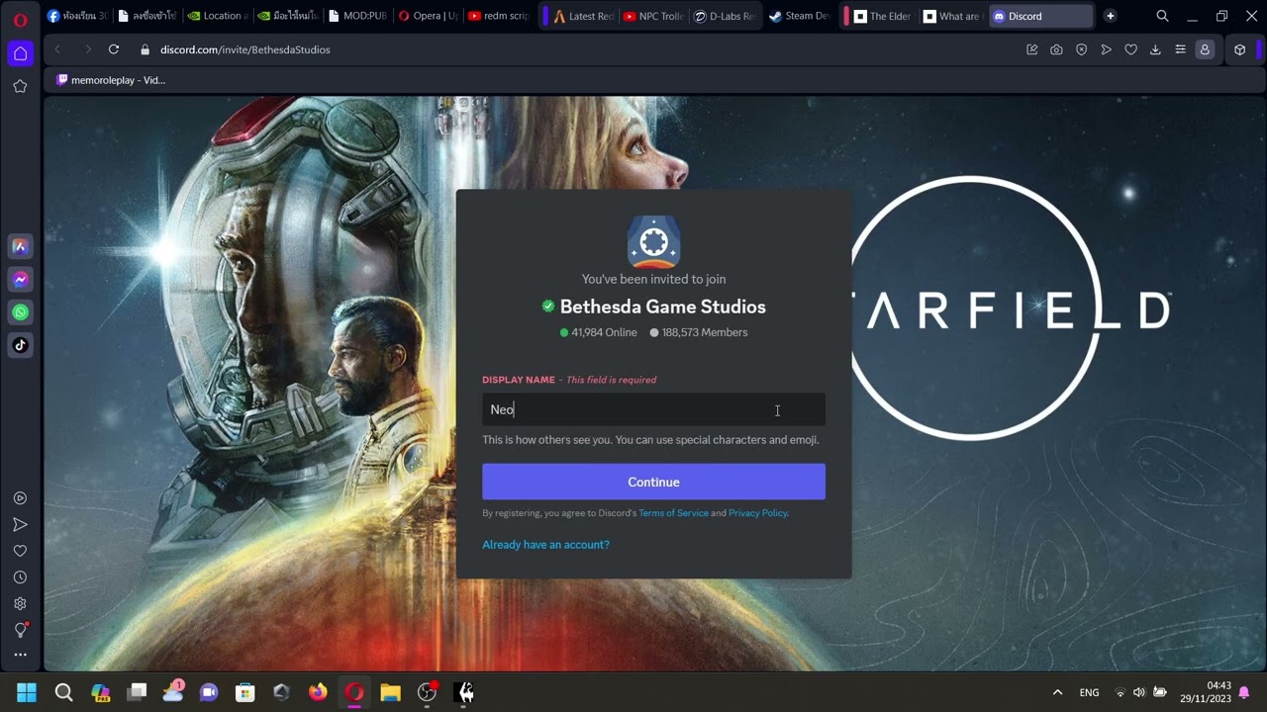Screen dimensions: 1267x712
Task: Open Settings gear in the sidebar
Action: pyautogui.click(x=20, y=603)
